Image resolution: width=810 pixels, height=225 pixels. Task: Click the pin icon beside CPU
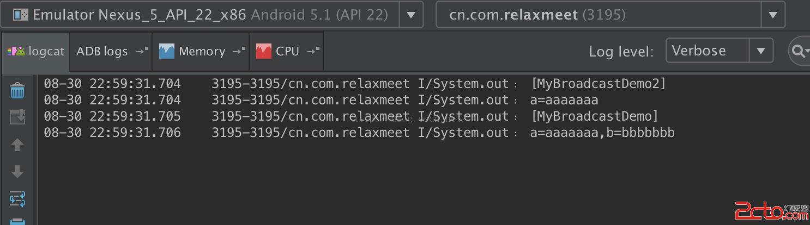coord(313,51)
